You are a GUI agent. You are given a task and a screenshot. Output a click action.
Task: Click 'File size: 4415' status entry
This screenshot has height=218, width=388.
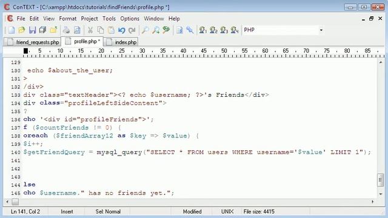pos(259,211)
